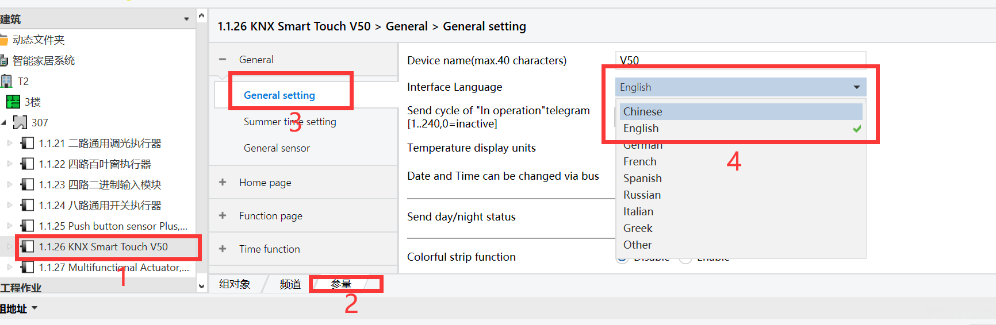Screen dimensions: 996x325
Task: Open the Summer time setting page
Action: (x=290, y=122)
